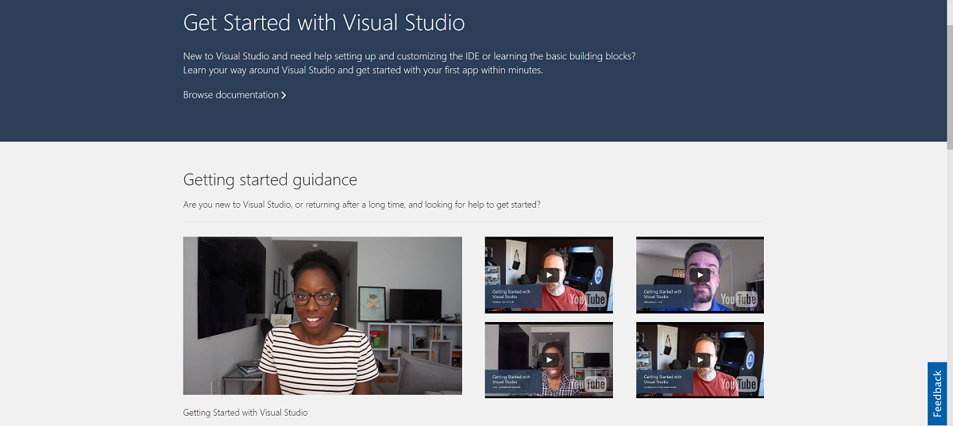Click the "New to Visual Studio and need help" paragraph
The image size is (953, 426).
[x=410, y=63]
